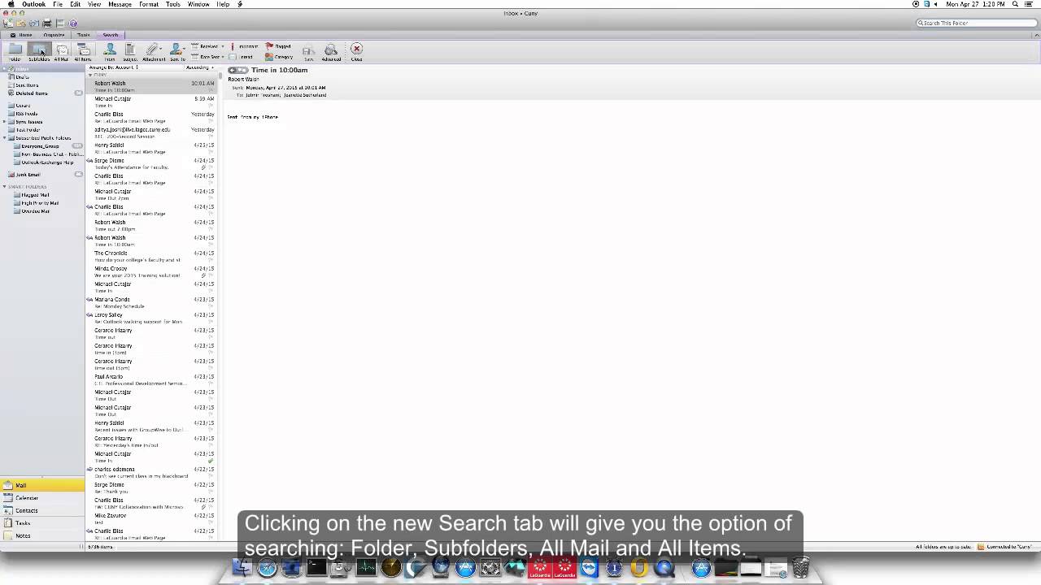
Task: Click the purple Help icon in quick toolbar
Action: (73, 24)
